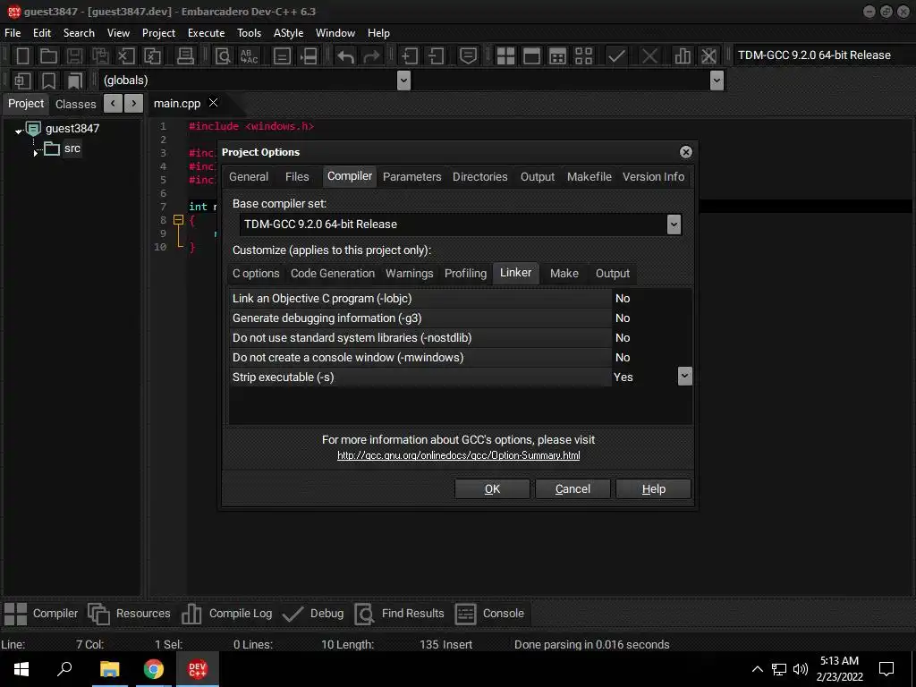The height and width of the screenshot is (687, 916).
Task: Click the Find magnifier toolbar icon
Action: (223, 56)
